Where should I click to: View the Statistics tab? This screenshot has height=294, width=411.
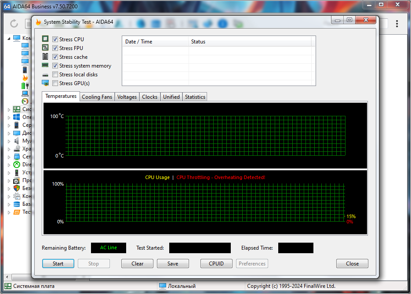[195, 97]
